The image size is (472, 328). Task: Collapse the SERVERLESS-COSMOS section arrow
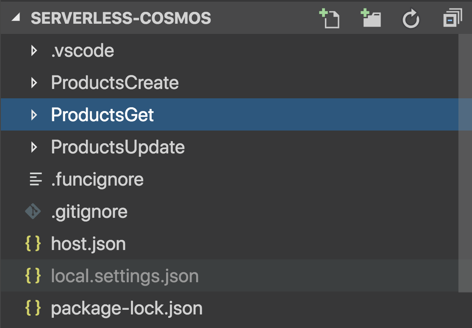pos(16,18)
